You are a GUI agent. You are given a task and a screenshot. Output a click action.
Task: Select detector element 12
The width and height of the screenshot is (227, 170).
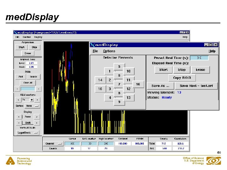pos(129,89)
